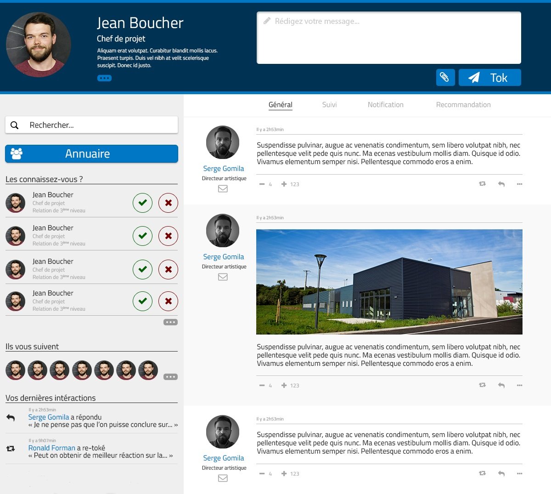
Task: Click the envelope icon under the image post author
Action: (x=223, y=277)
